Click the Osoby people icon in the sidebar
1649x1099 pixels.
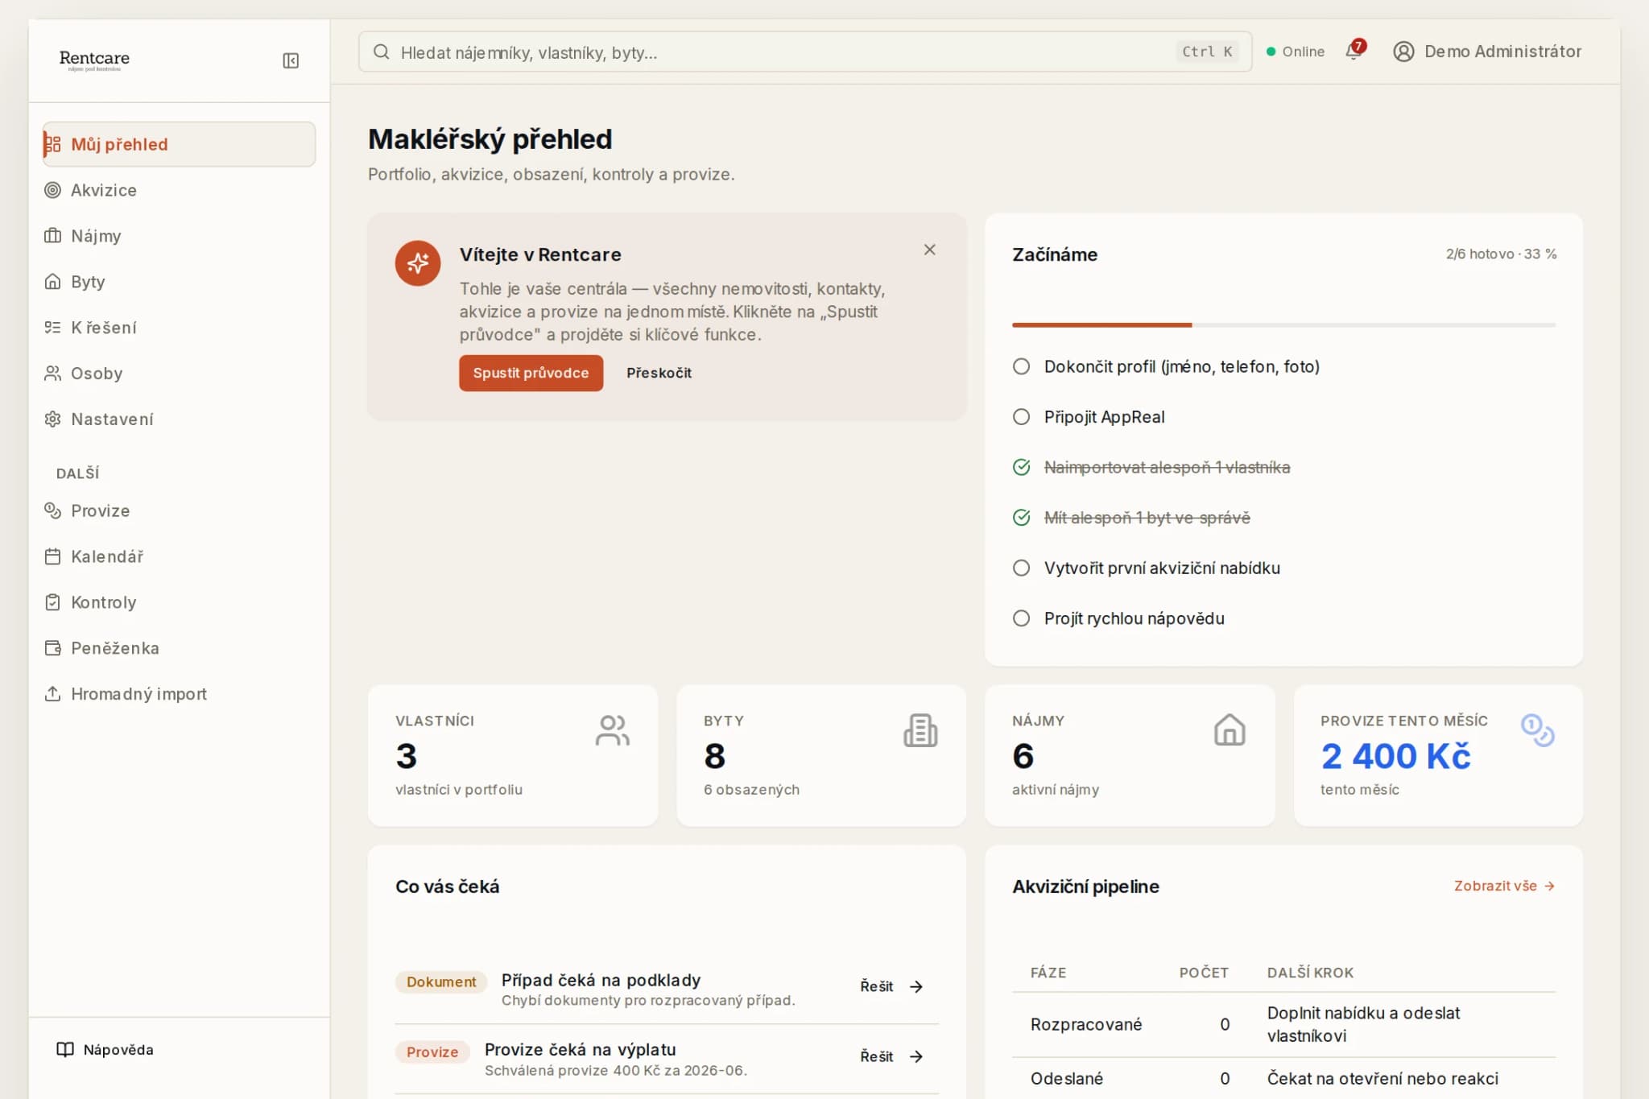(52, 374)
